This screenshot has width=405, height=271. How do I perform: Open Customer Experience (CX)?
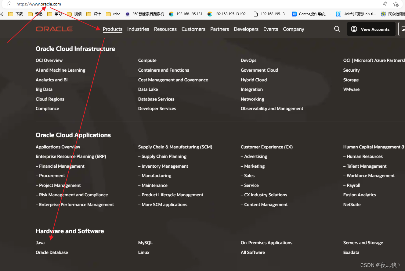pyautogui.click(x=267, y=147)
